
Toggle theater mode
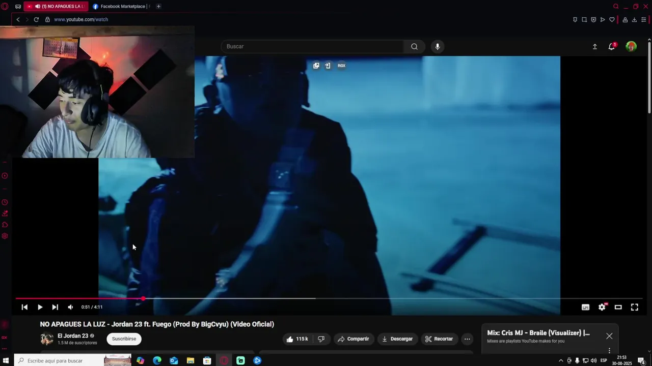tap(618, 307)
